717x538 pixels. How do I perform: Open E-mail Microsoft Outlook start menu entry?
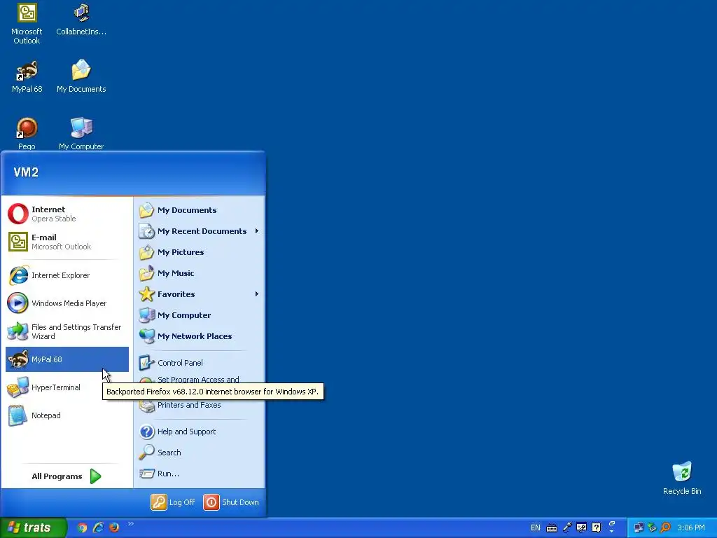pyautogui.click(x=67, y=242)
